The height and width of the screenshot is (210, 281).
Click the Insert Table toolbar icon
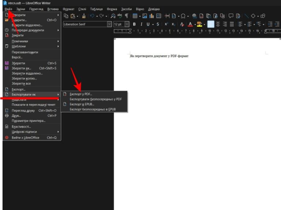135,16
